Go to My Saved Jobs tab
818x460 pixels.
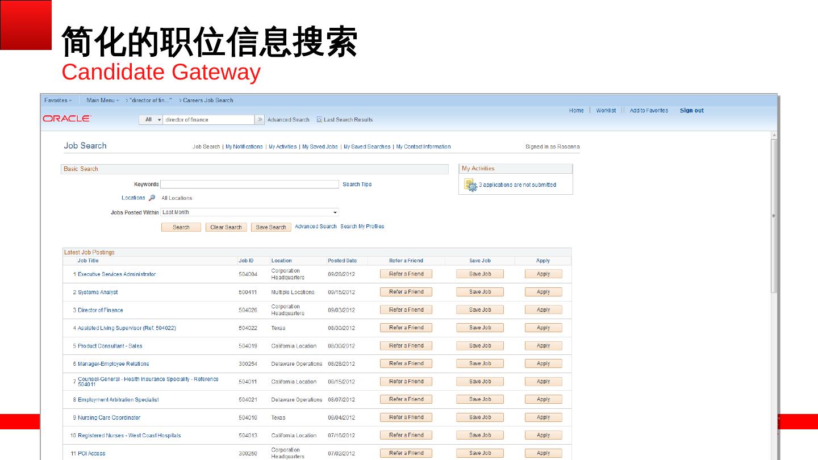coord(320,147)
